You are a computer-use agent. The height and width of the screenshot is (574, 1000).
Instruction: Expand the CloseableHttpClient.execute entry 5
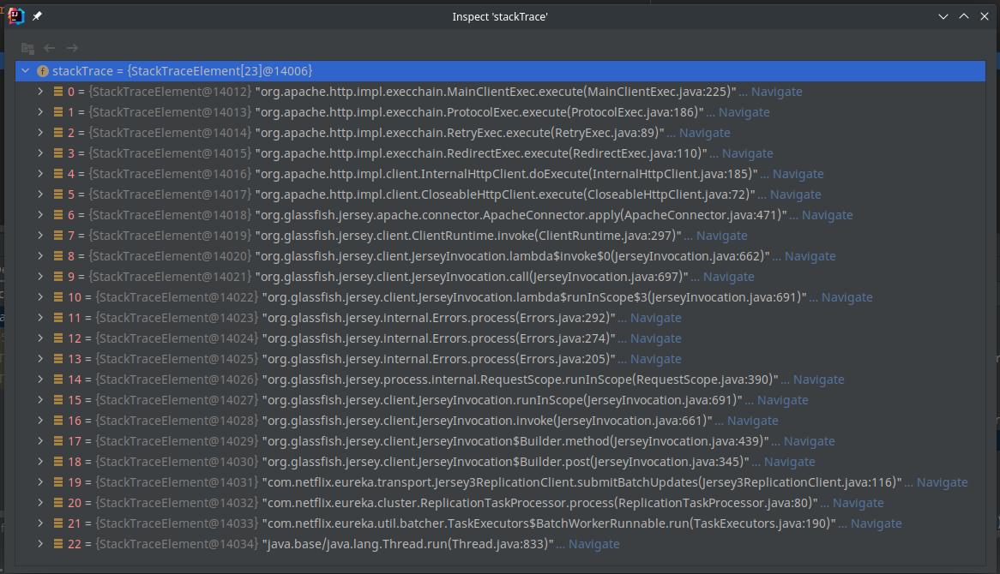pyautogui.click(x=39, y=194)
